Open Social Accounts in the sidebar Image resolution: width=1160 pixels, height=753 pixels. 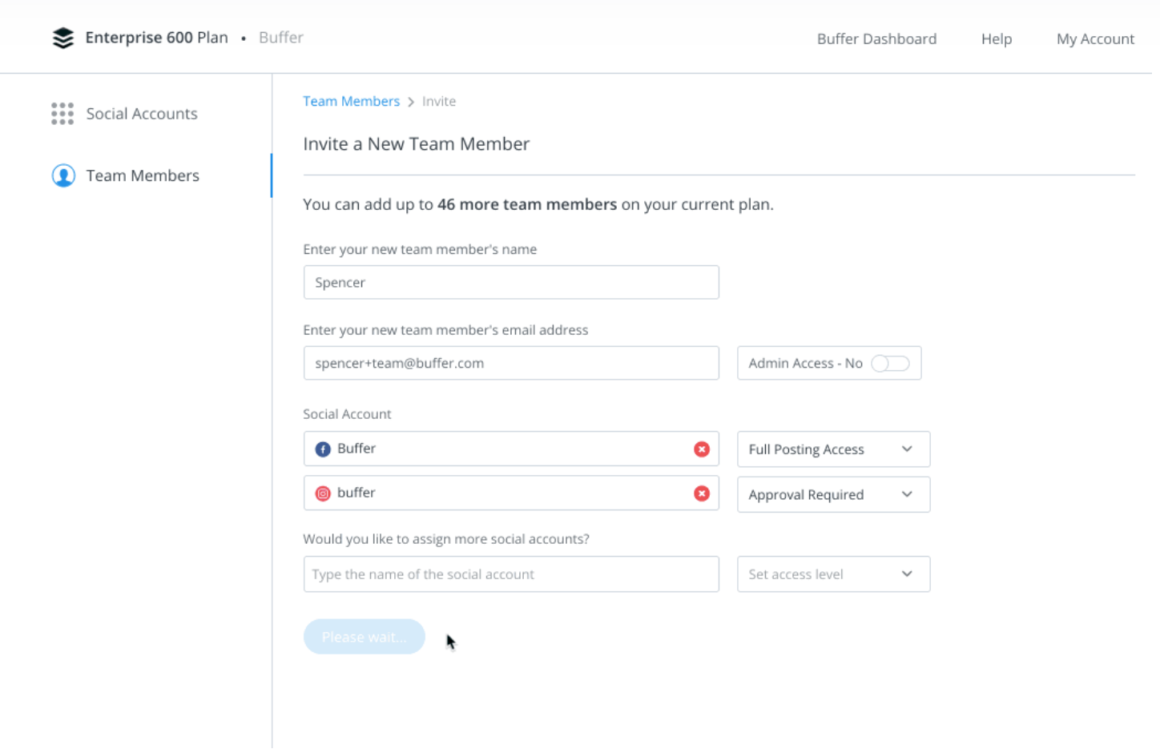pyautogui.click(x=141, y=114)
